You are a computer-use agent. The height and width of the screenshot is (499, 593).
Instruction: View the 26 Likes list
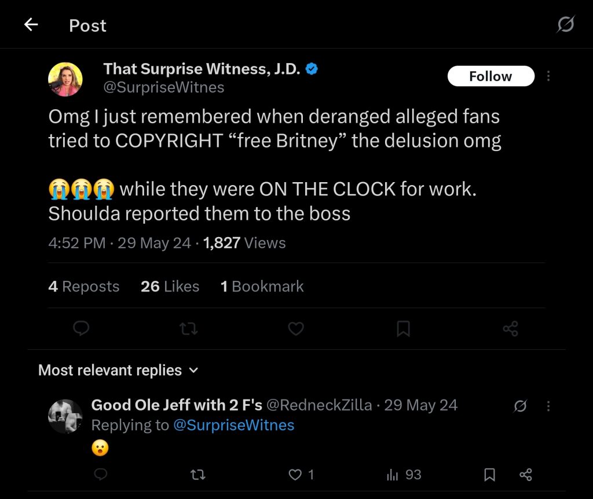pos(170,286)
